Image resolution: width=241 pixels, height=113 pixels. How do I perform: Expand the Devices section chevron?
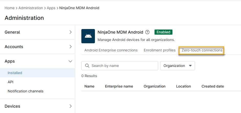click(x=70, y=106)
